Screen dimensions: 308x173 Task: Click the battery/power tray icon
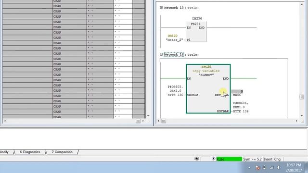(x=264, y=167)
